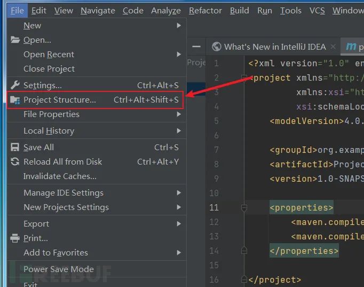Viewport: 364px width, 287px height.
Task: Select Open Recent entry
Action: 97,55
